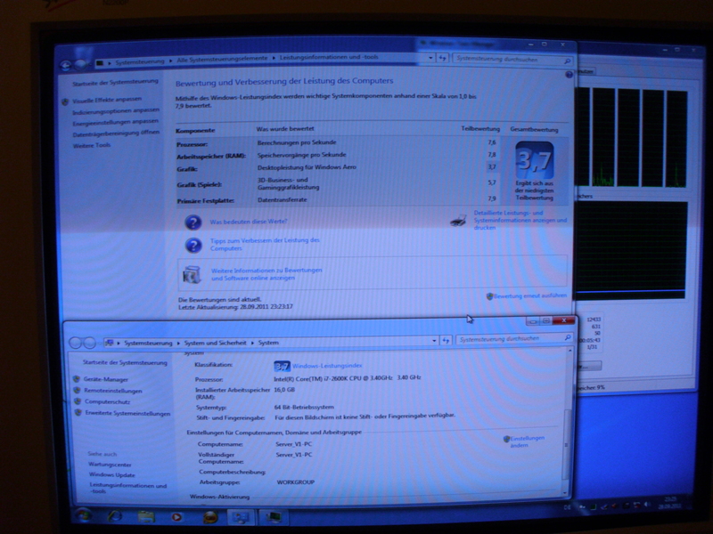Refresh the Leistungsinformationen address bar
This screenshot has height=534, width=713.
[x=442, y=58]
